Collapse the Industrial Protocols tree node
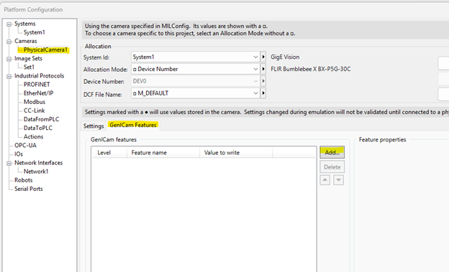The width and height of the screenshot is (449, 272). coord(9,76)
